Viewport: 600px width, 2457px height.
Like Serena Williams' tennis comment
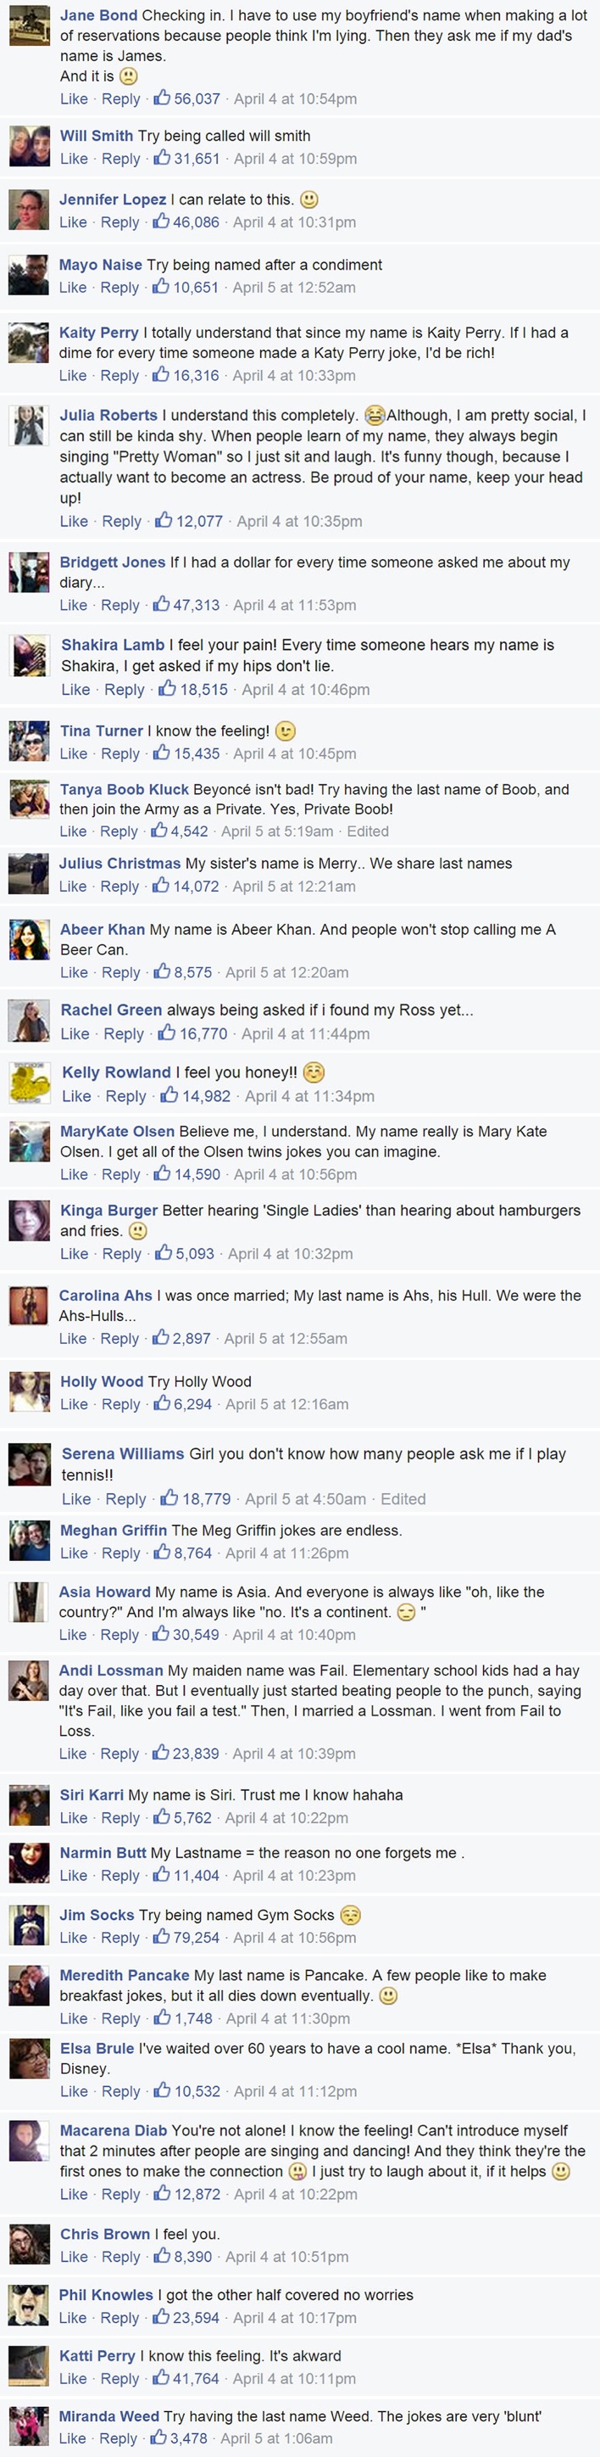pos(76,1498)
